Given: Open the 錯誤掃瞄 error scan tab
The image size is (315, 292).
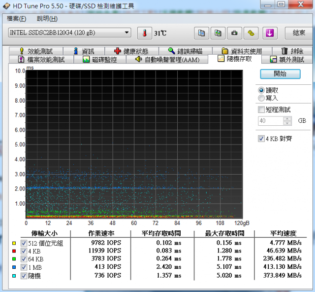Looking at the screenshot, I should pos(186,51).
